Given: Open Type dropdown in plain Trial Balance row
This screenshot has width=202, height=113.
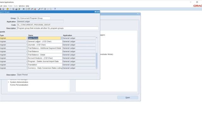Looking at the screenshot, I should pyautogui.click(x=27, y=51).
